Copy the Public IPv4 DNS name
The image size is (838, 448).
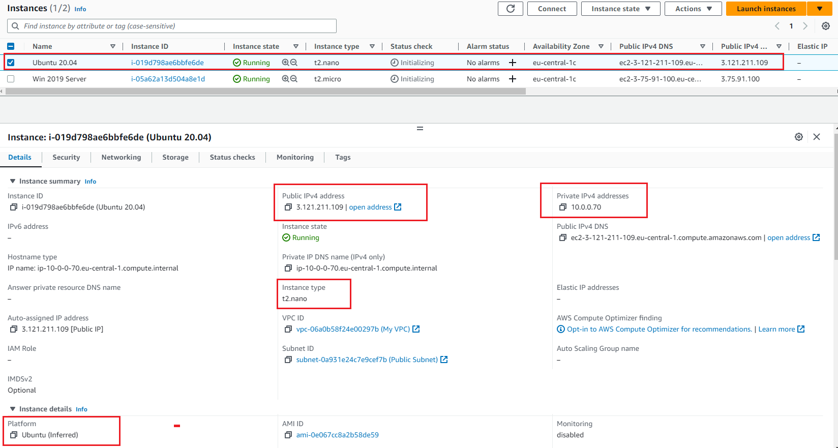pyautogui.click(x=563, y=237)
